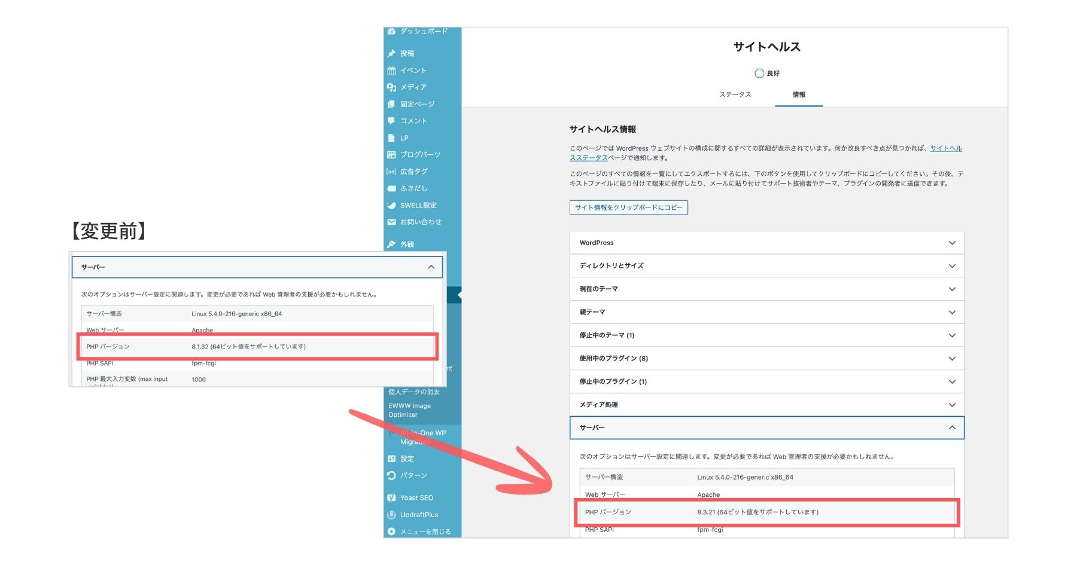Expand the 使用中のプラグイン (8) section

[766, 359]
